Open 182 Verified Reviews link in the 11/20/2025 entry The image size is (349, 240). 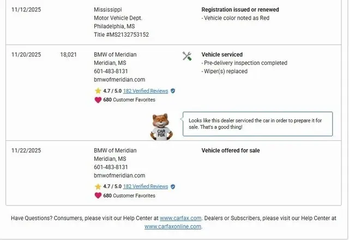(146, 91)
